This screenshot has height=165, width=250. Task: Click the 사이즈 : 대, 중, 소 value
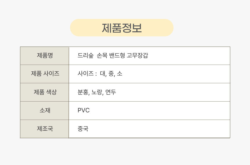(100, 74)
